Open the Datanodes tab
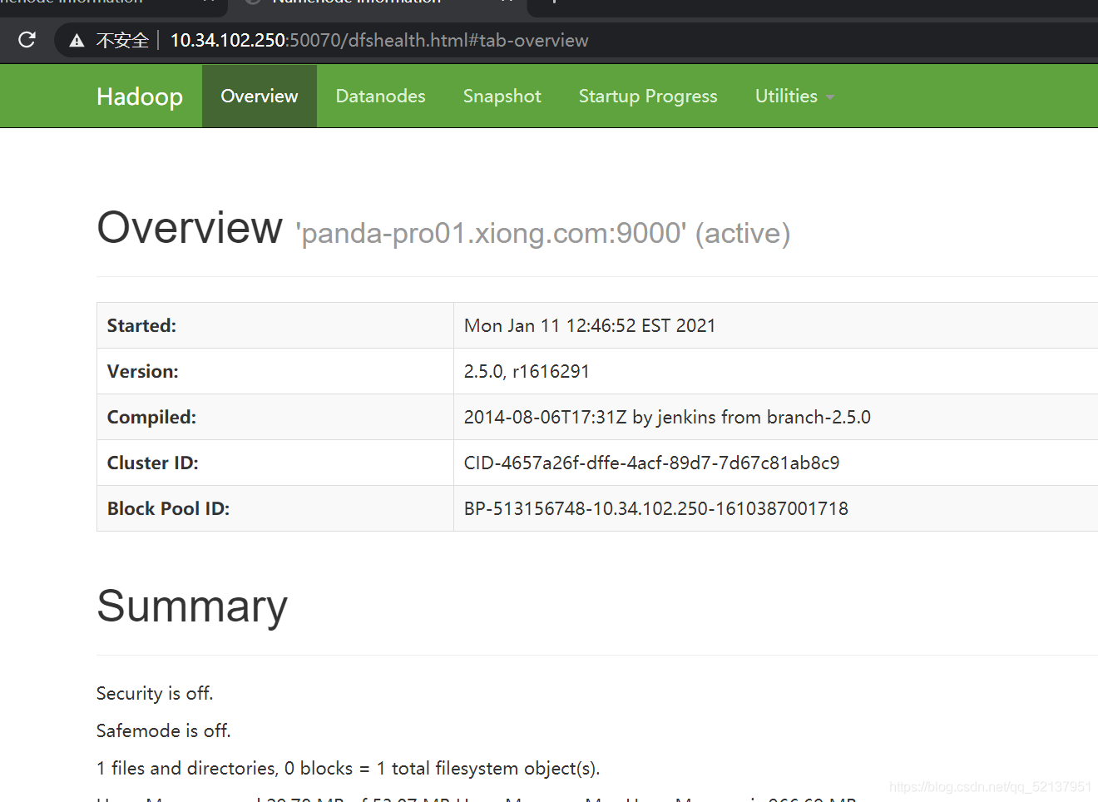1098x802 pixels. [381, 97]
